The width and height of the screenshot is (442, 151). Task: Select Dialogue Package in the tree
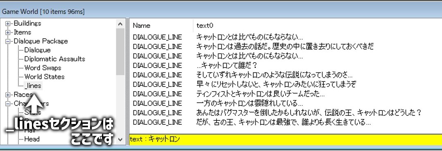click(x=41, y=41)
